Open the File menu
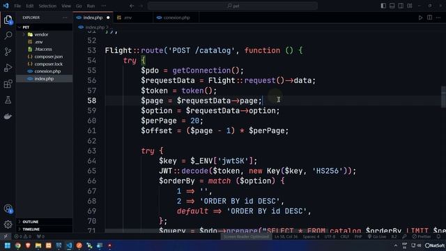Screen dimensions: 446x251 click(x=17, y=6)
